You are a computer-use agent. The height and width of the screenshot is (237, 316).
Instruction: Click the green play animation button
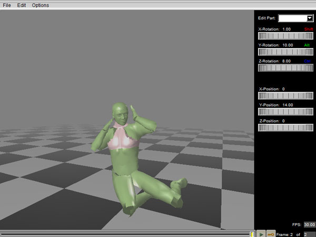click(261, 234)
